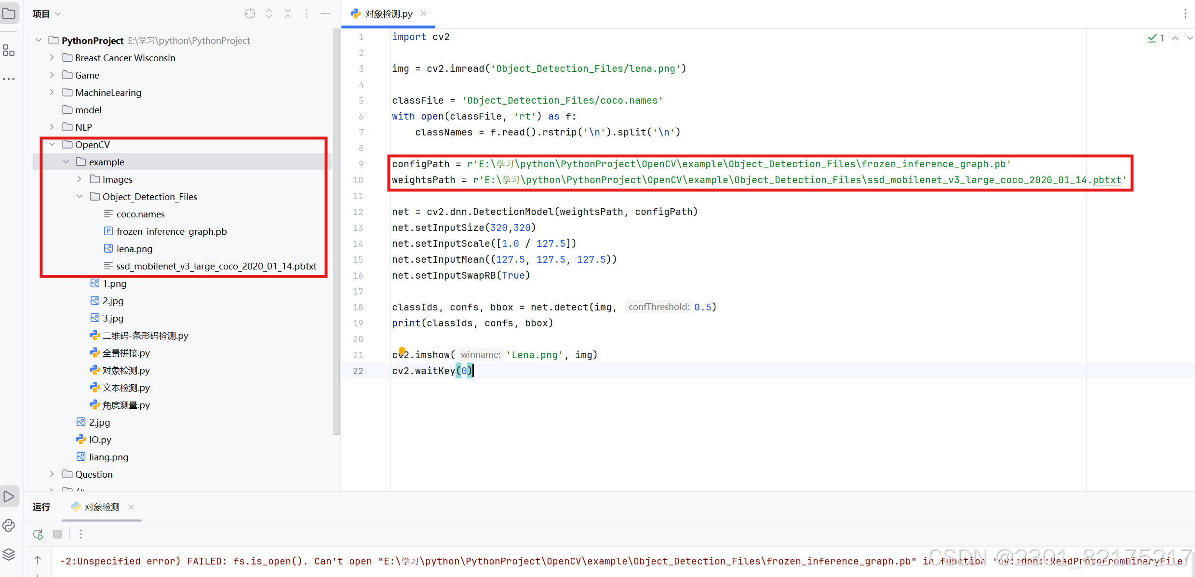
Task: Click the Rerun icon in the Run panel
Action: [x=38, y=534]
